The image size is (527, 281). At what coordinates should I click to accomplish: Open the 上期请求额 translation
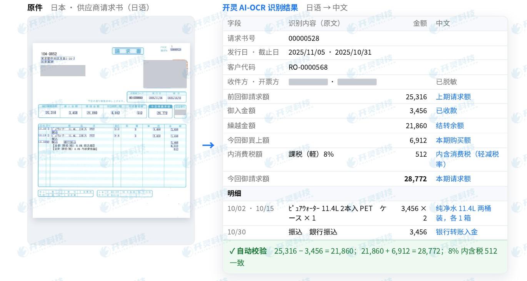coord(453,97)
